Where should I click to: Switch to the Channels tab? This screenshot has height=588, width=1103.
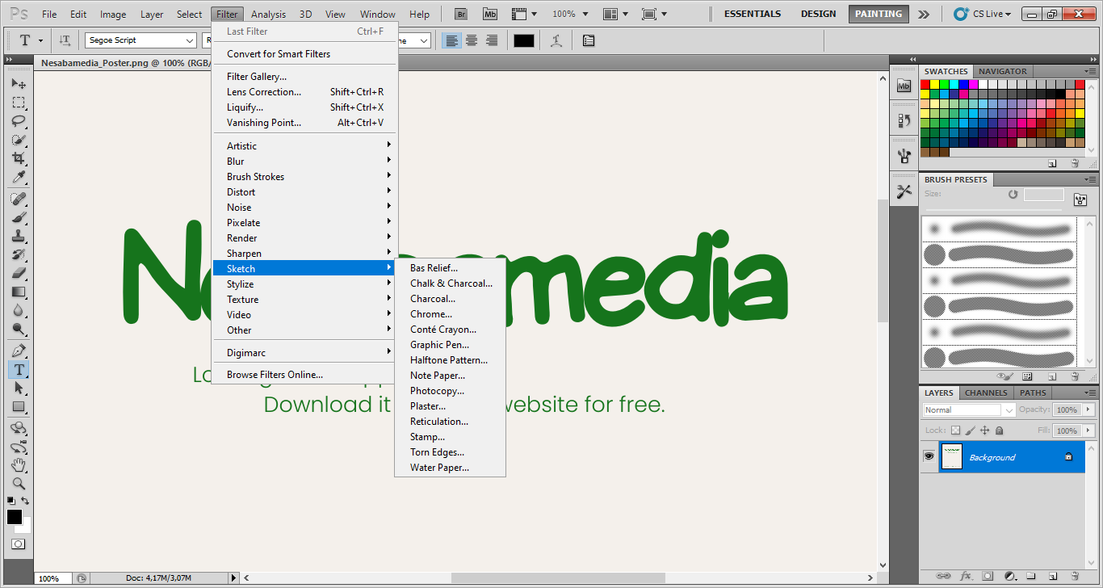[986, 393]
